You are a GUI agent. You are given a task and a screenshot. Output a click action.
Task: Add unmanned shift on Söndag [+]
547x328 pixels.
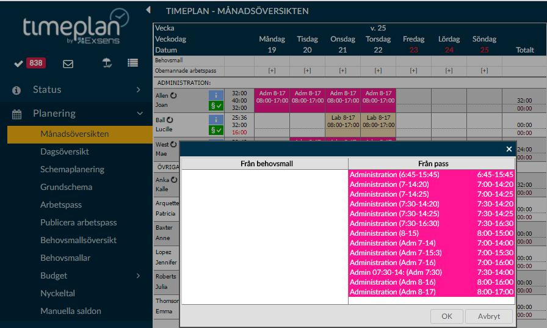tap(484, 70)
